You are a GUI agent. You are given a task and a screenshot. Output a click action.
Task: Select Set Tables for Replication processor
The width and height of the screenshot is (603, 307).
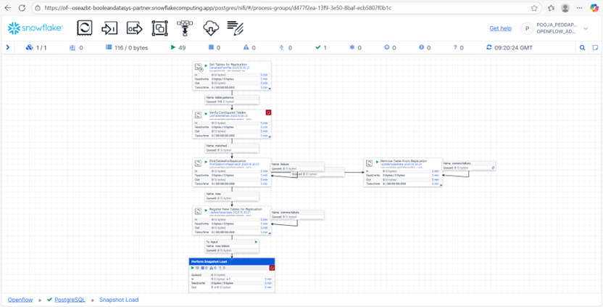pyautogui.click(x=231, y=66)
